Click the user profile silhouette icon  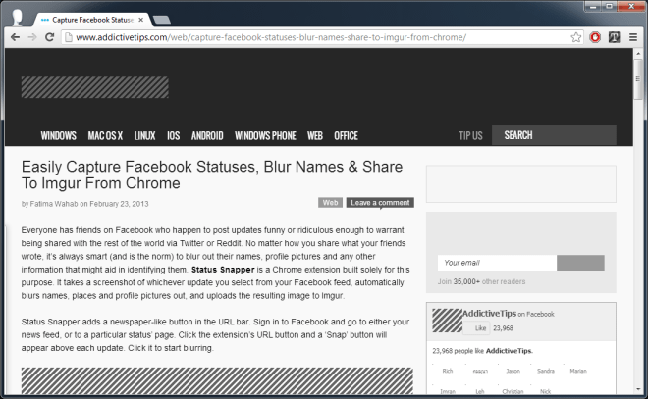tap(18, 18)
